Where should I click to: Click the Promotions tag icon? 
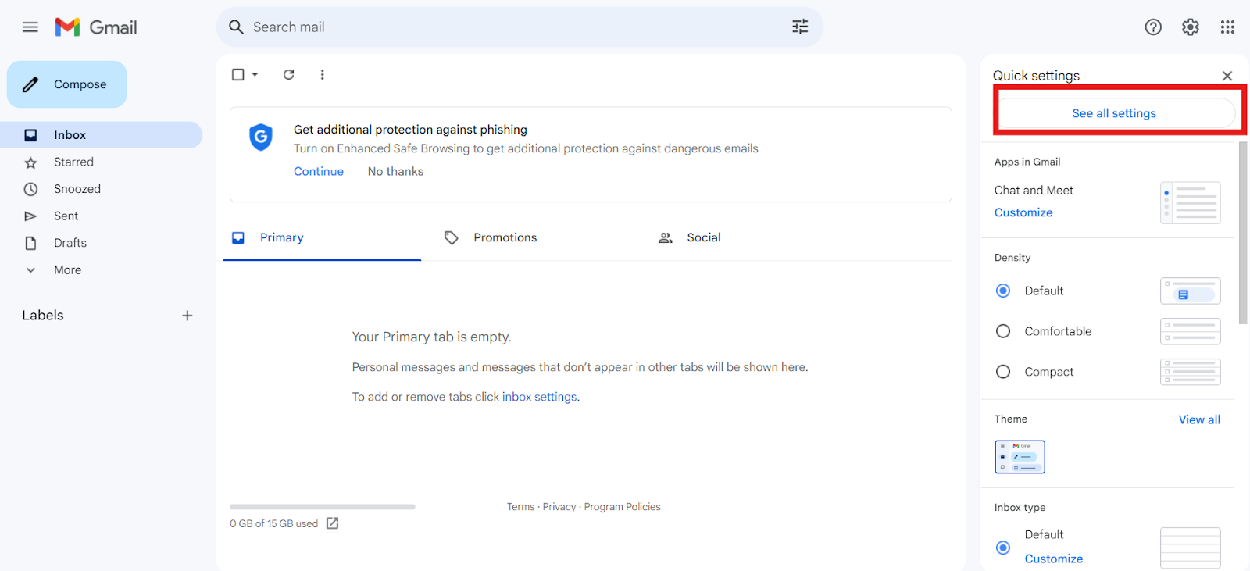tap(451, 237)
